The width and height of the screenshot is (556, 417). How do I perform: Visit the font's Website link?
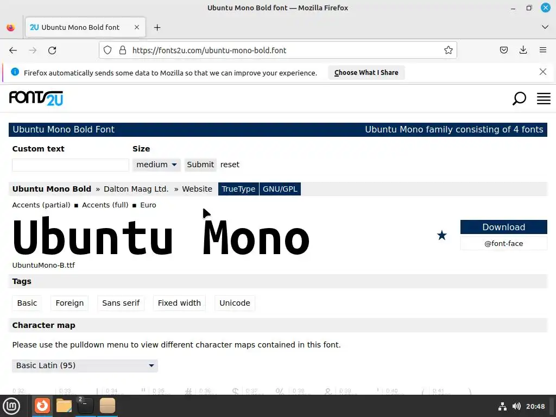tap(197, 189)
